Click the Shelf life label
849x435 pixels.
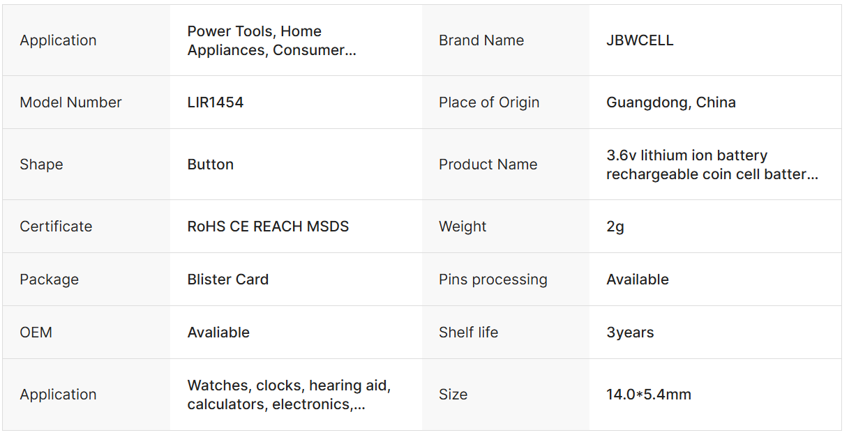(x=468, y=333)
